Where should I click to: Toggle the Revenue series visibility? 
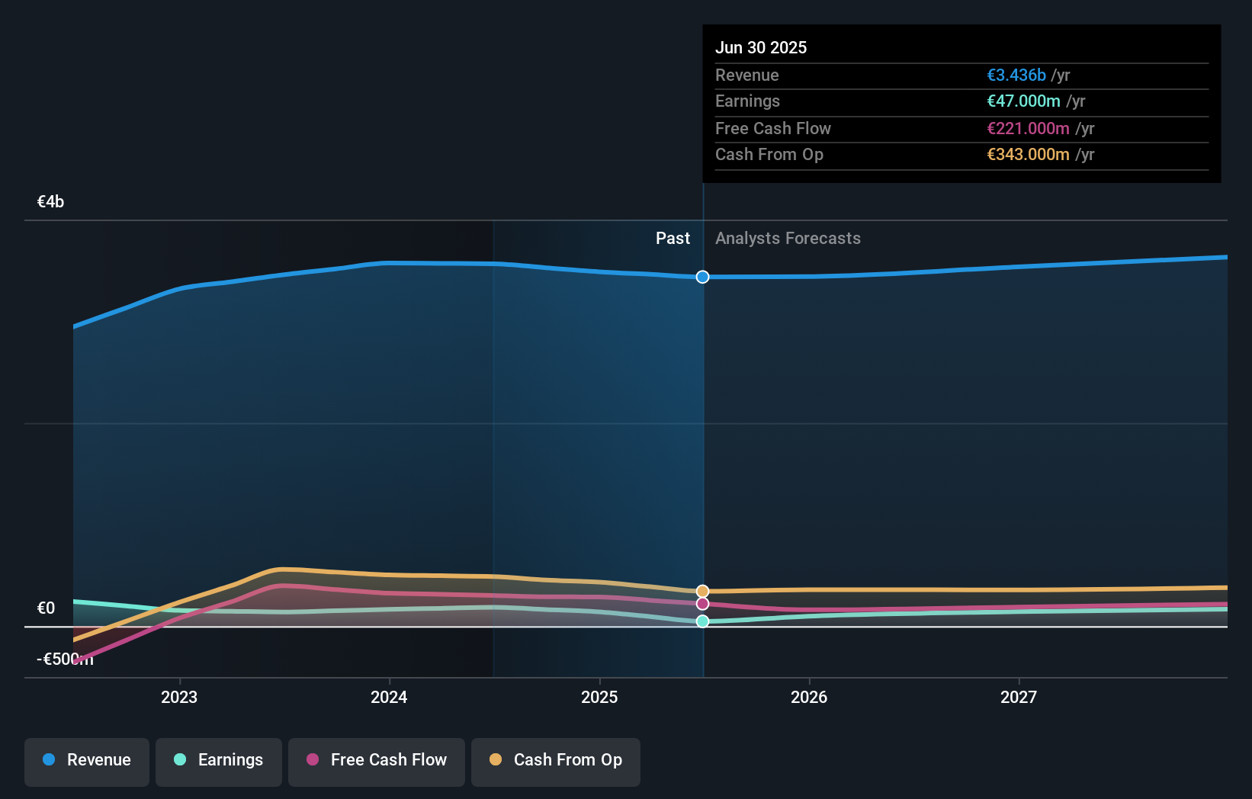86,762
